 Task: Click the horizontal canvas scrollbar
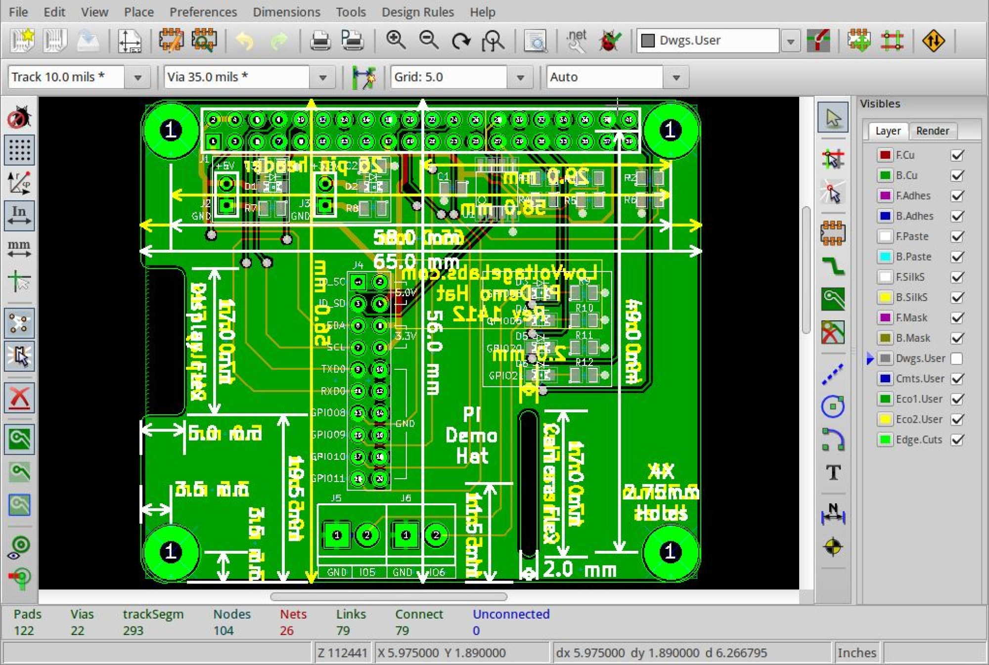[389, 597]
